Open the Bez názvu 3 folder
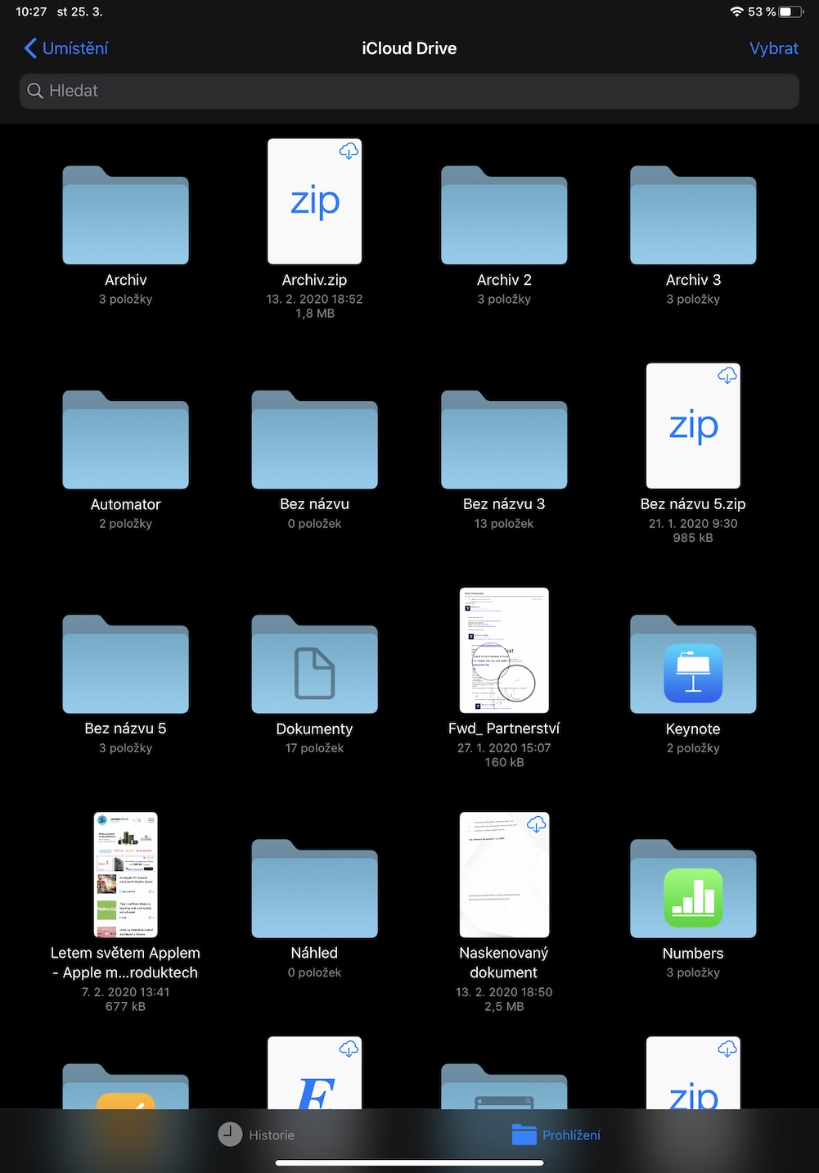 coord(504,440)
